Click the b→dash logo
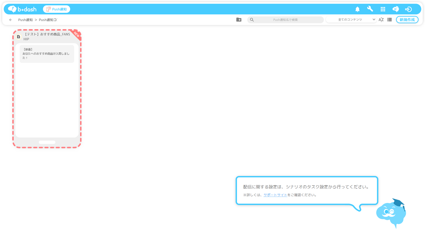This screenshot has height=239, width=425. (x=22, y=9)
